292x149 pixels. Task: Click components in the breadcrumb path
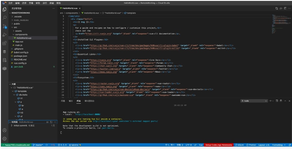(x=72, y=13)
